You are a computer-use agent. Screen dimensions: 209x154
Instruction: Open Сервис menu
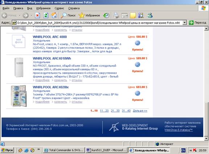(x=59, y=8)
